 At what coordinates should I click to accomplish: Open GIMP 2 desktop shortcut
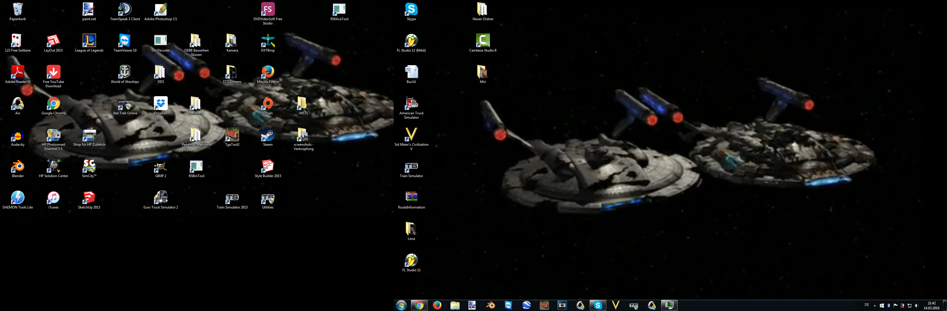(x=161, y=168)
